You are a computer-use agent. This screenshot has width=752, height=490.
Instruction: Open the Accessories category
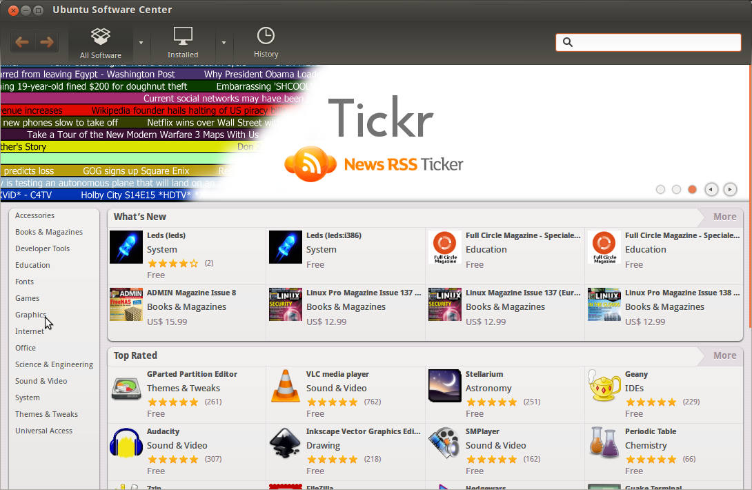(x=34, y=215)
